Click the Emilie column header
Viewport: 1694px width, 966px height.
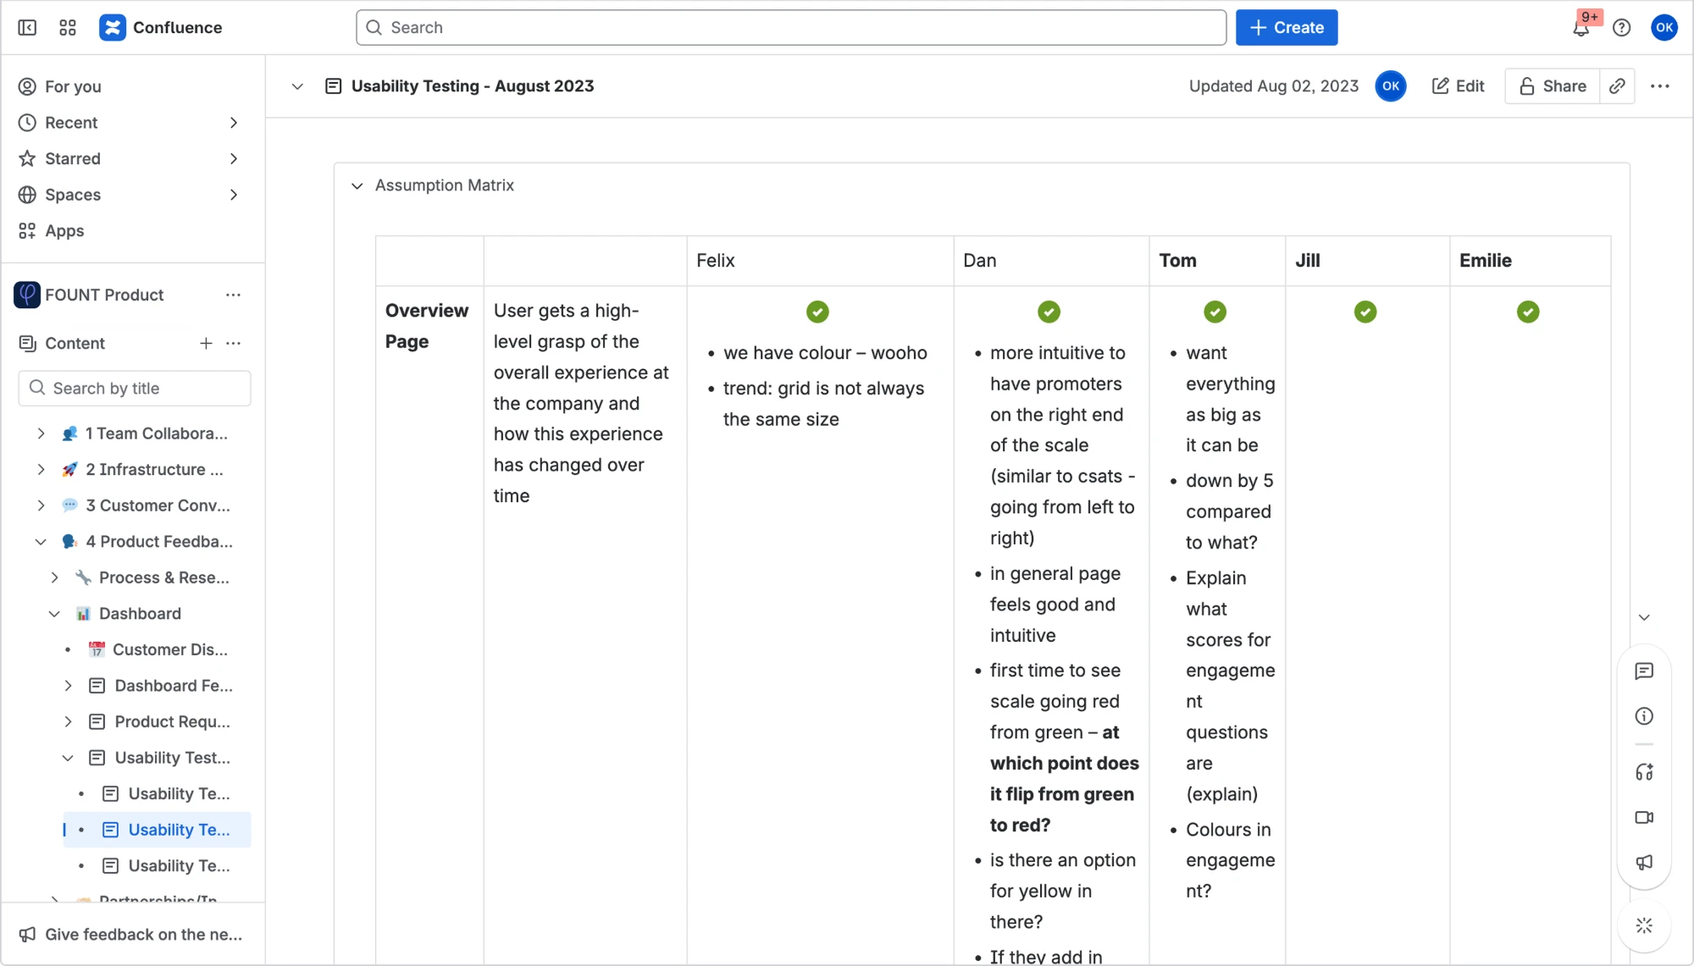click(x=1530, y=261)
